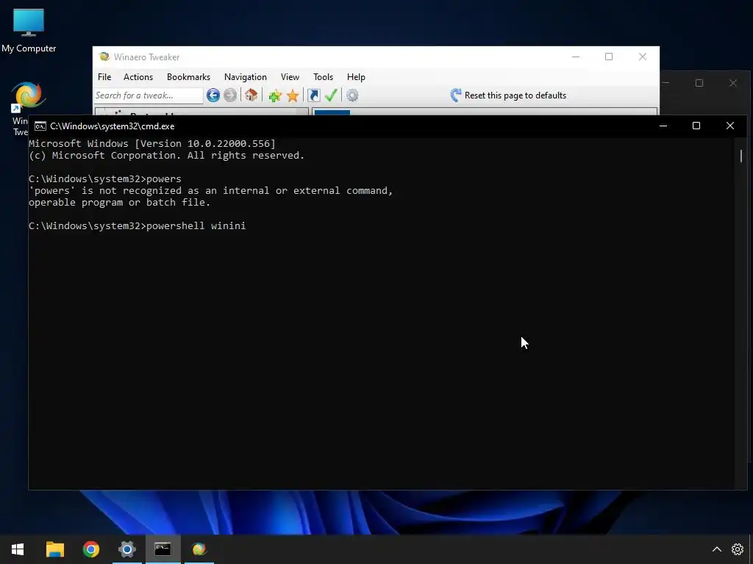Open the Actions menu in Winaero Tweaker
753x564 pixels.
(138, 76)
